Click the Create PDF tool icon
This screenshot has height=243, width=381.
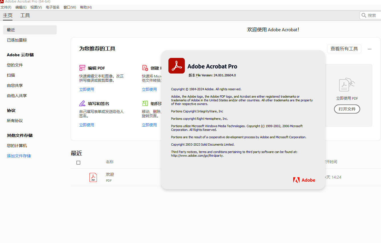tap(145, 68)
